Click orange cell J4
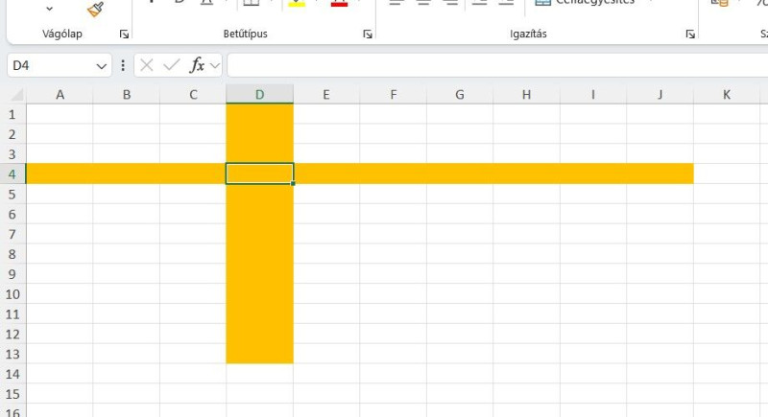This screenshot has width=768, height=417. coord(660,174)
